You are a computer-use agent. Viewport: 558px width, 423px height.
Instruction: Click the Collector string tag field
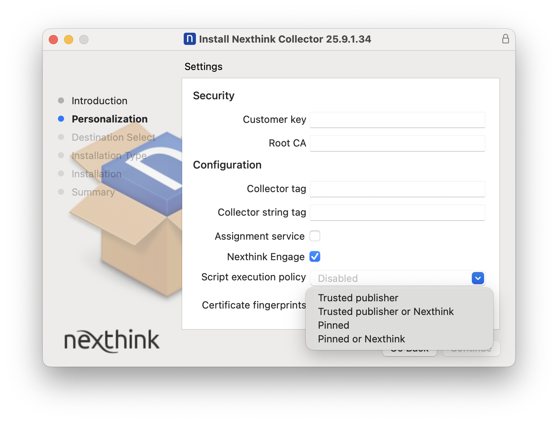397,213
